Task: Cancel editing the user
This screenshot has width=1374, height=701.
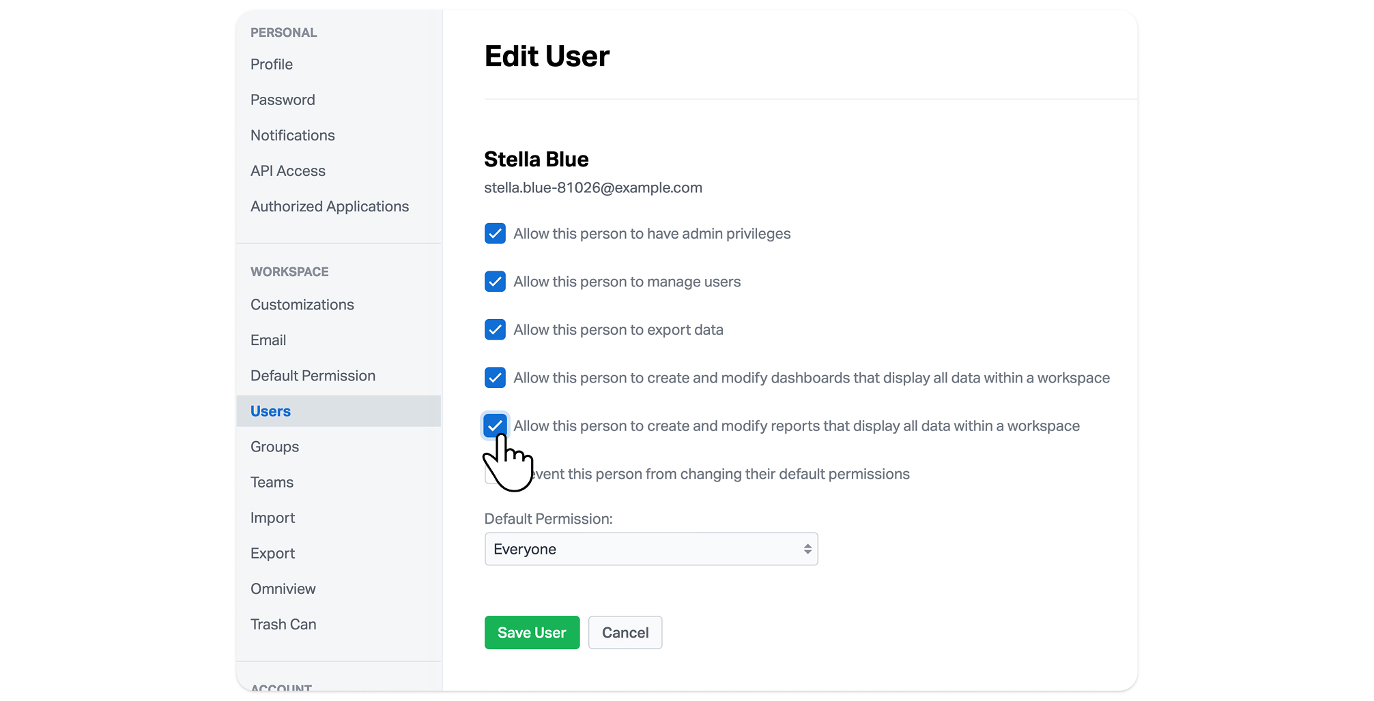Action: point(625,632)
